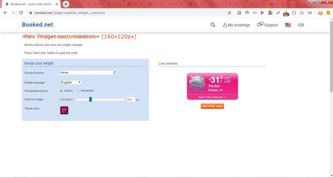The height and width of the screenshot is (178, 333).
Task: Click the Medan city name in preview
Action: pyautogui.click(x=214, y=86)
